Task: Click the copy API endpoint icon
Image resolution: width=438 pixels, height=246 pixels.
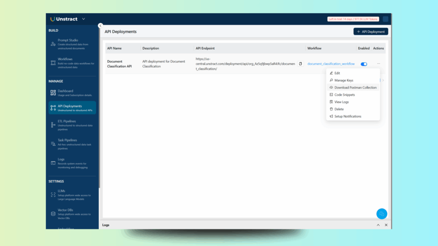Action: click(300, 64)
